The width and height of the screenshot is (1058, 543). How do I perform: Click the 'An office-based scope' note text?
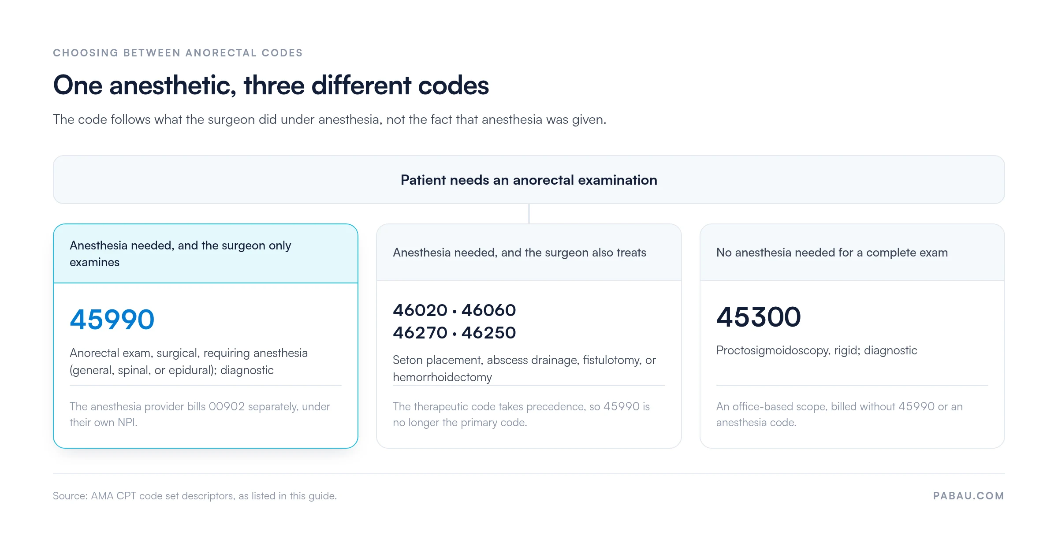[x=839, y=414]
